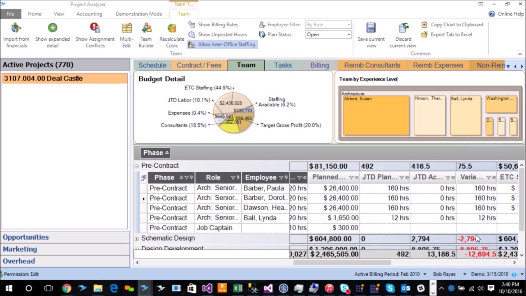Click the Barber, Paula employee cell
Image resolution: width=526 pixels, height=296 pixels.
(265, 188)
